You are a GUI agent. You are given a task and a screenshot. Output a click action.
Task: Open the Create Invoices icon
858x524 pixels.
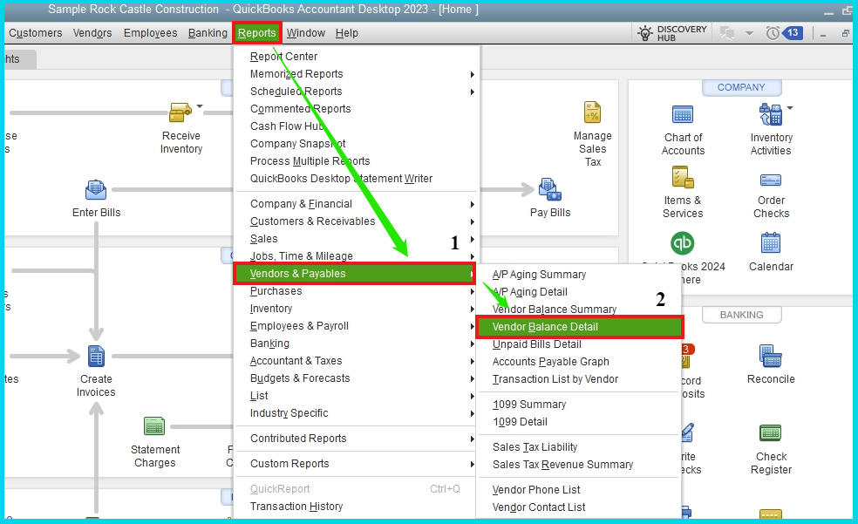tap(96, 356)
